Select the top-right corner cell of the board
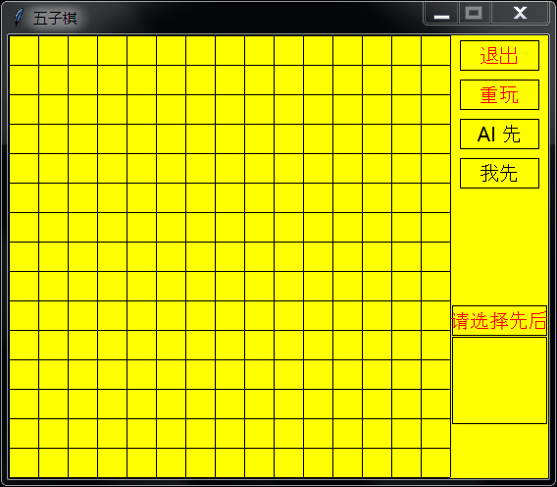557x487 pixels. (435, 50)
